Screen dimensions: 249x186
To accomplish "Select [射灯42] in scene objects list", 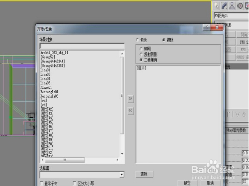I will tap(47, 109).
